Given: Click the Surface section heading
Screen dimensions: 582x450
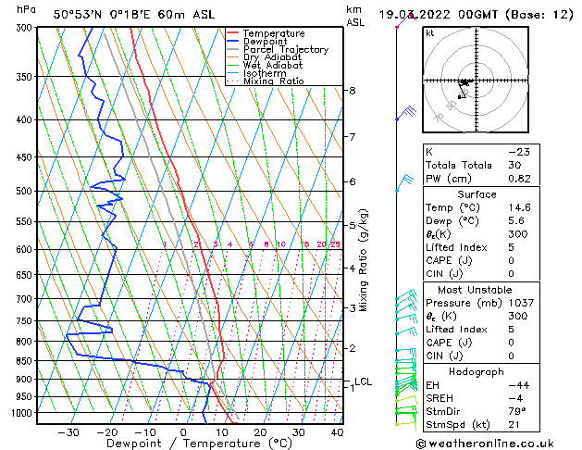Looking at the screenshot, I should 477,194.
